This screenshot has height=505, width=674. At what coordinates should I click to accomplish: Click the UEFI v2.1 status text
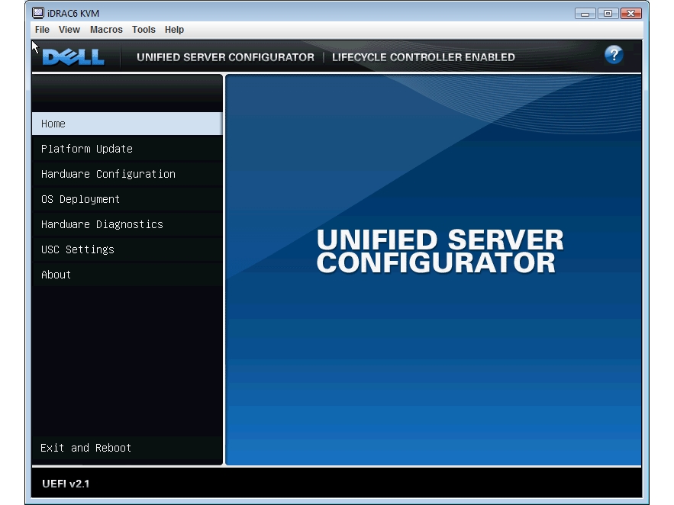coord(66,484)
